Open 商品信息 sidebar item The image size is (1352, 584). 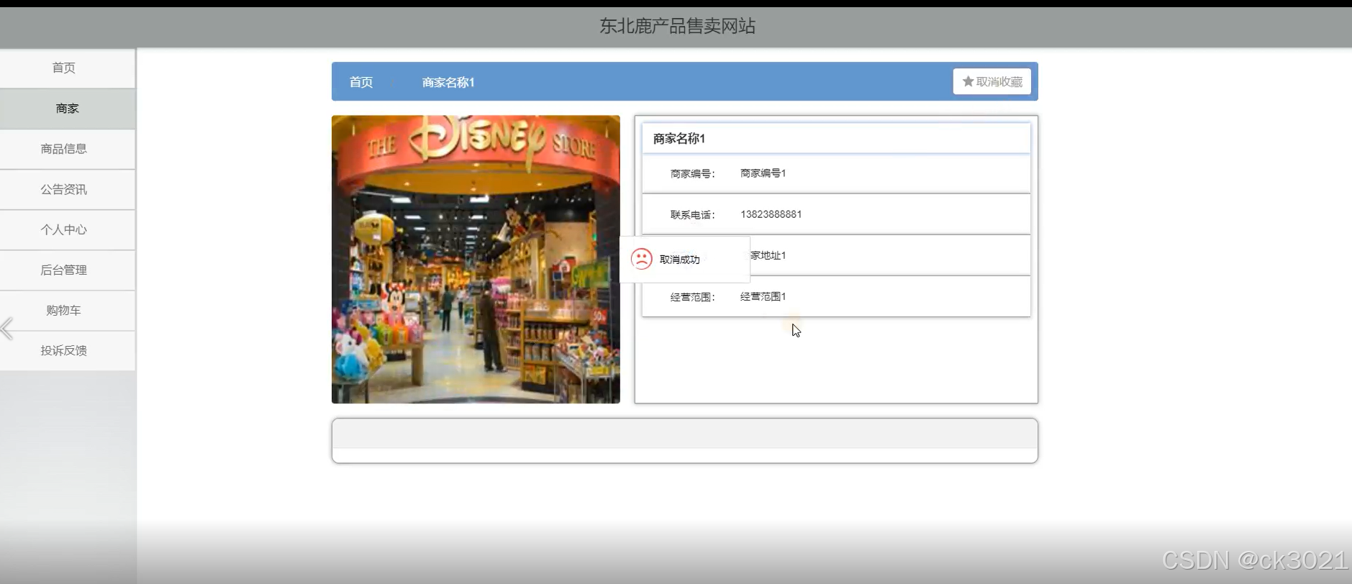click(x=68, y=150)
